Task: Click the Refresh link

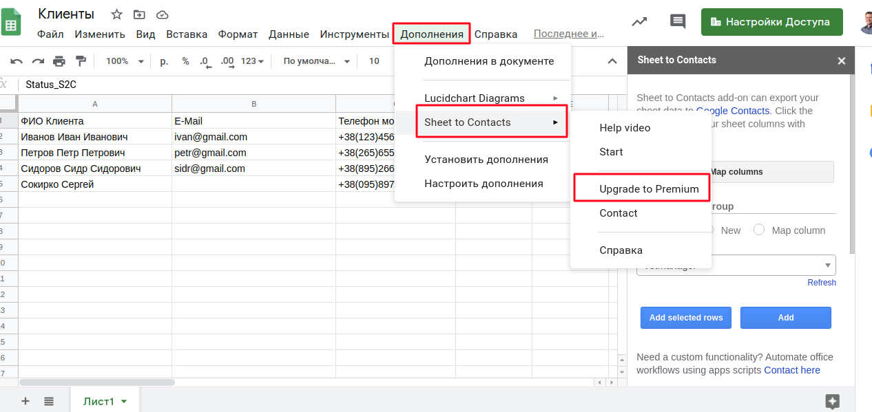Action: (x=822, y=283)
